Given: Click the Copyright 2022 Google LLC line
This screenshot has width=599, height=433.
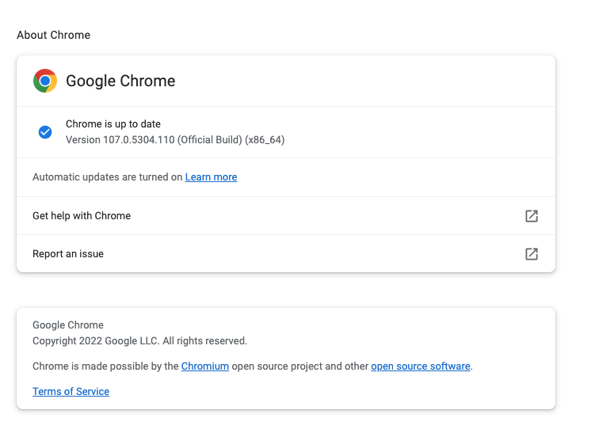Looking at the screenshot, I should [x=139, y=341].
